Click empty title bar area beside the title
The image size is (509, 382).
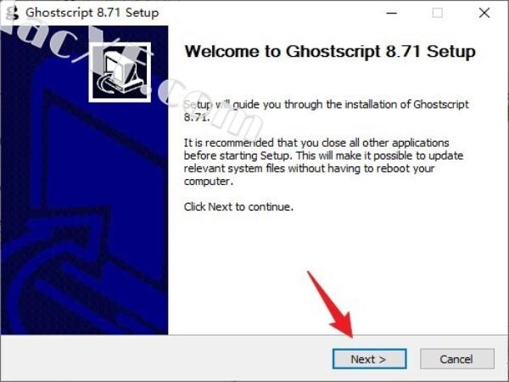[270, 13]
